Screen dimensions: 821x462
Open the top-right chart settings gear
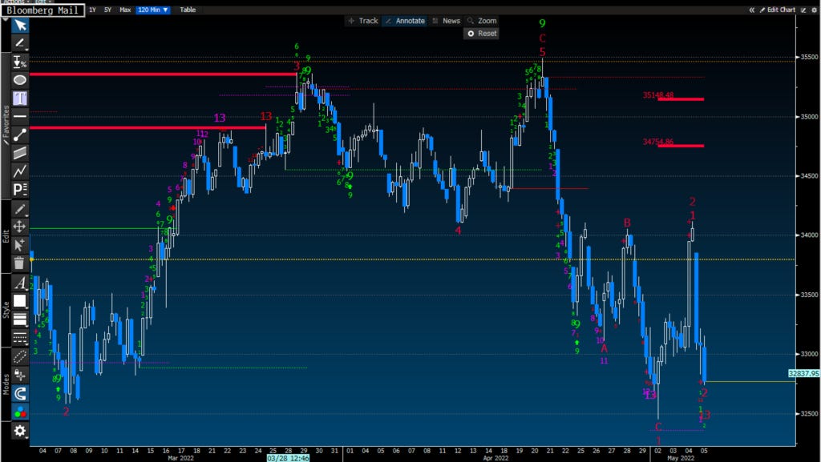click(x=814, y=10)
